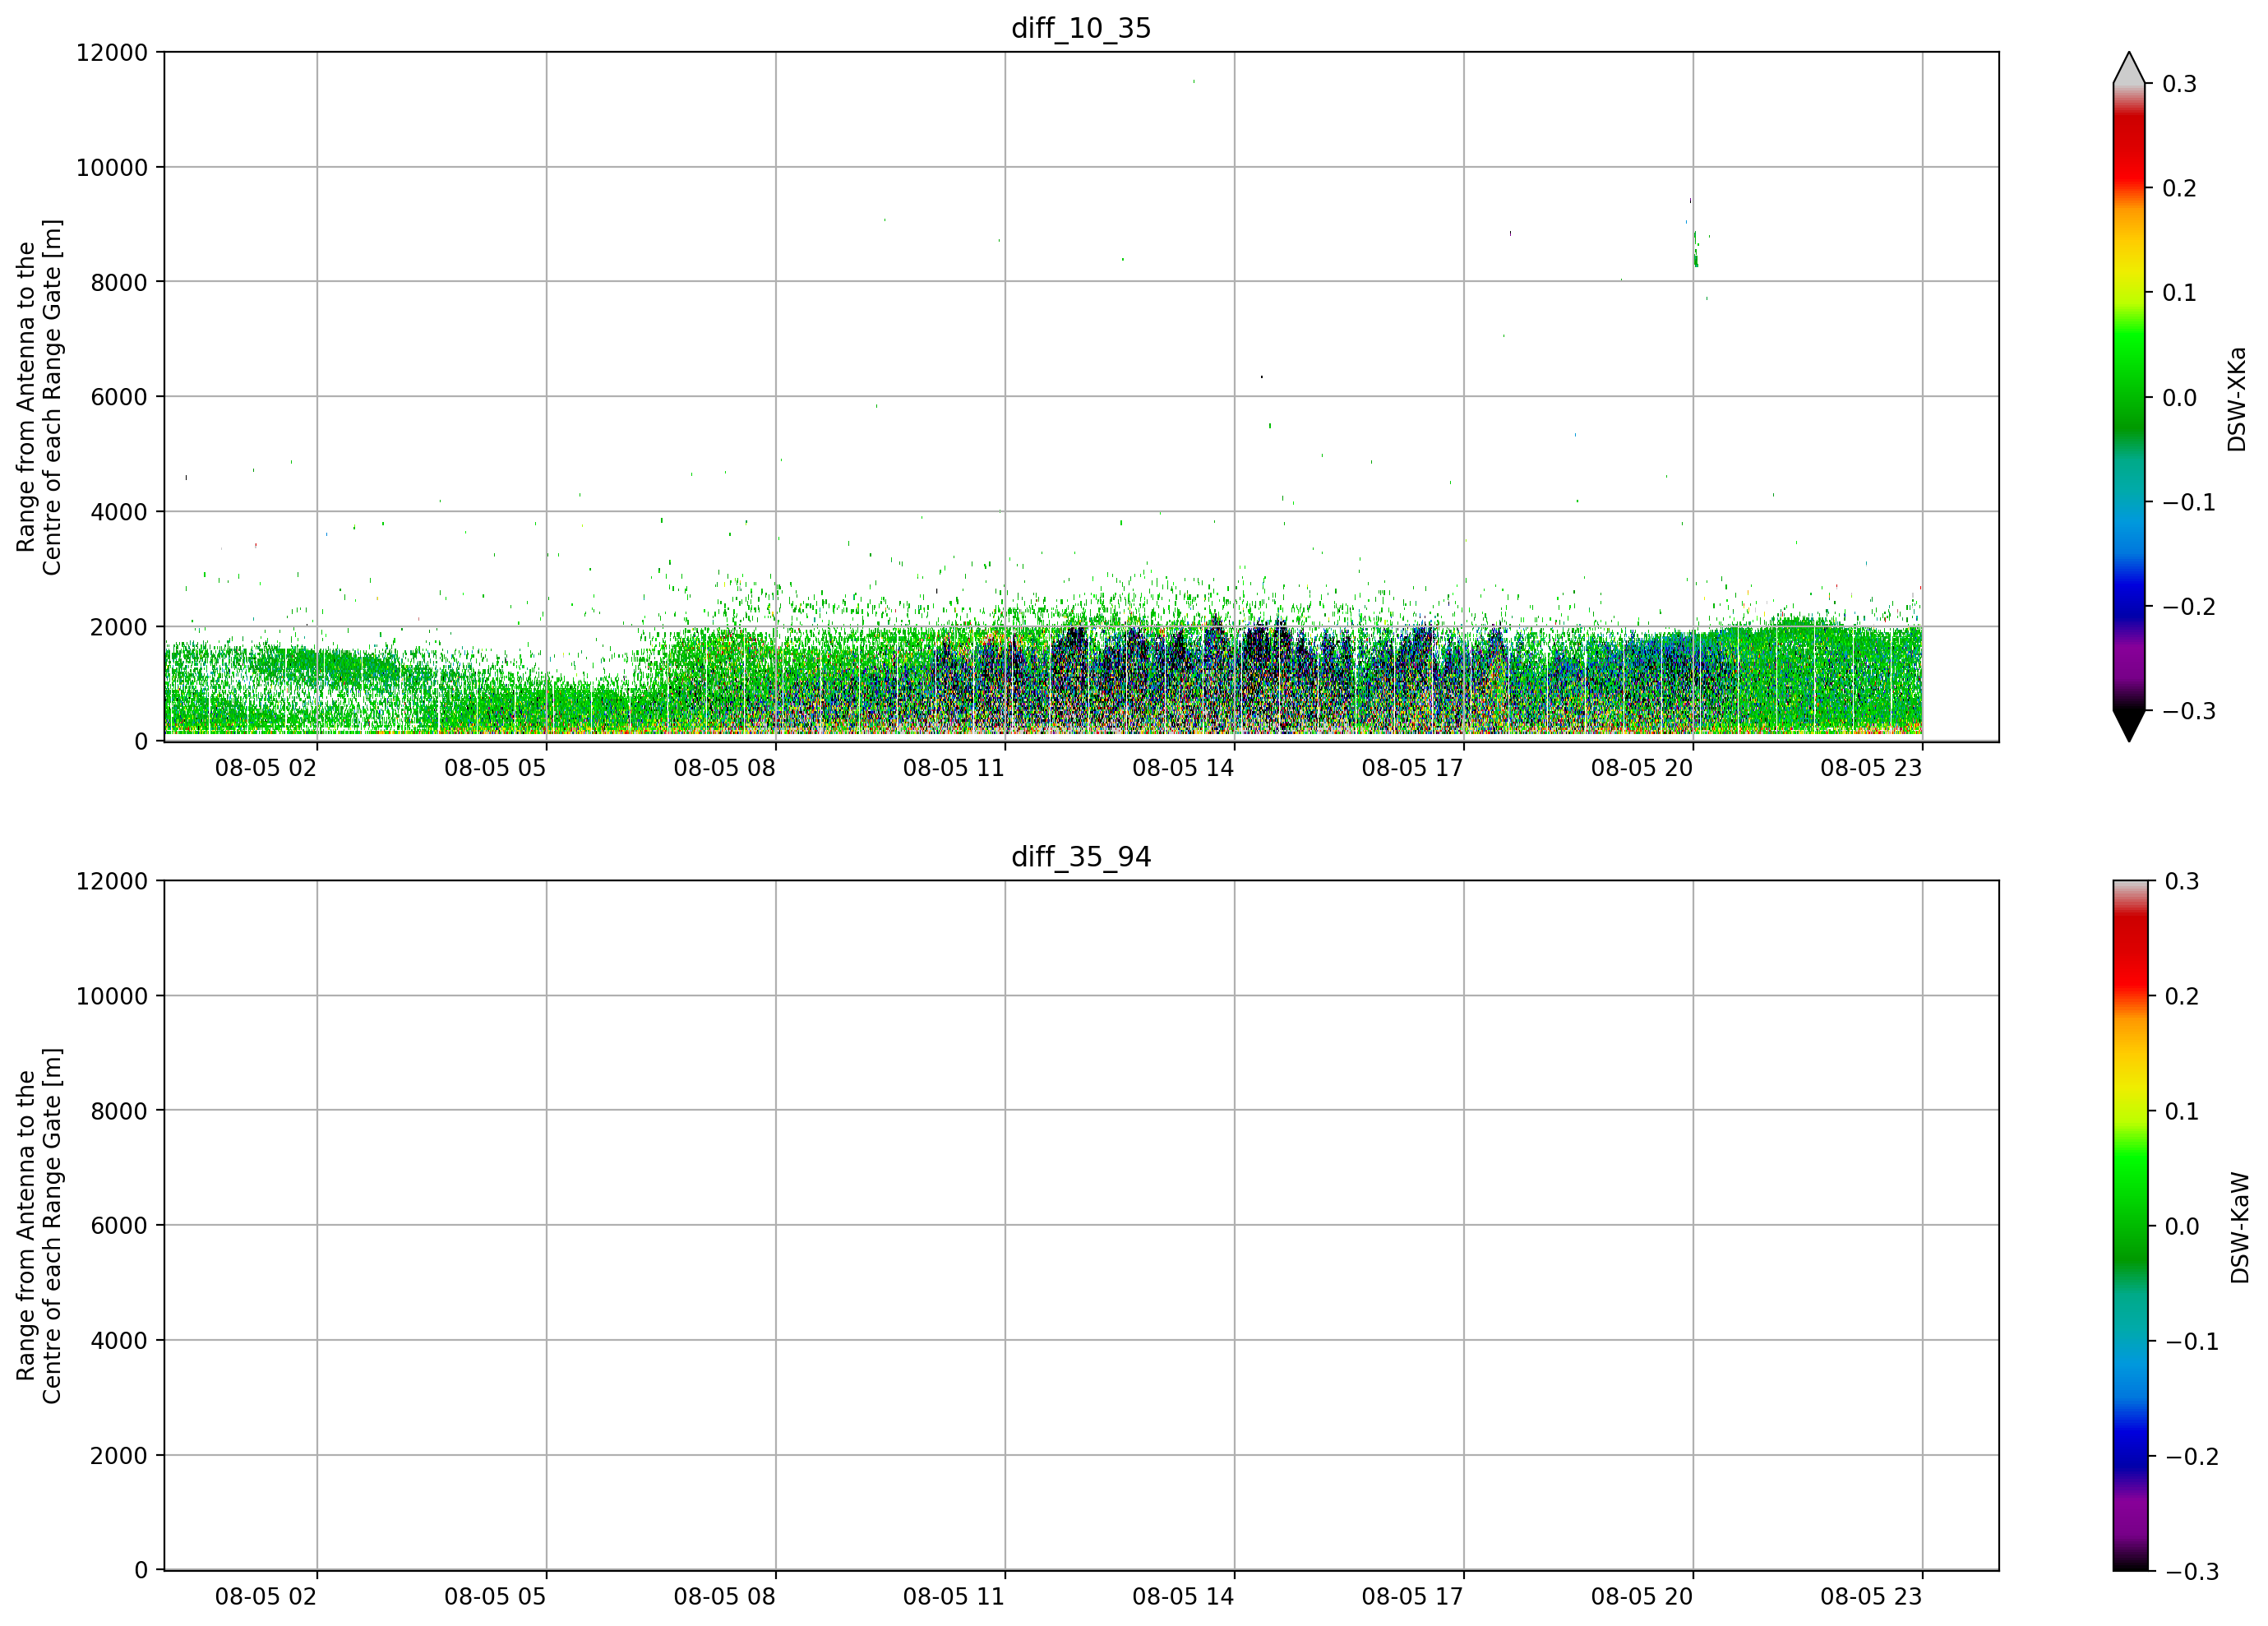Click the diff_35_94 plot title
The image size is (2268, 1626).
coord(1081,857)
